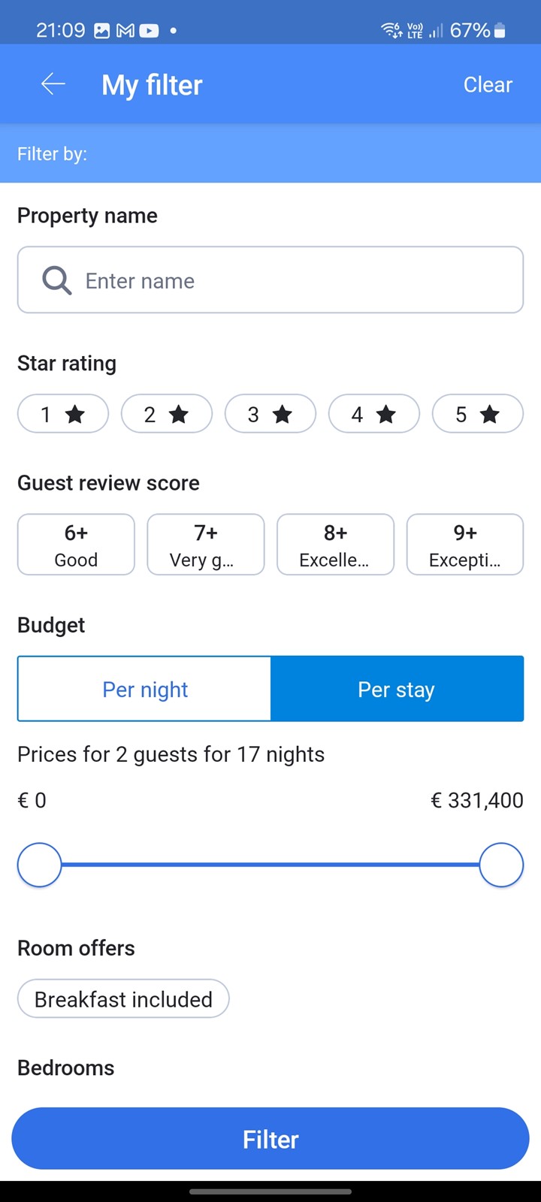Select the 8+ Excellent review score
The width and height of the screenshot is (541, 1202).
pos(335,545)
